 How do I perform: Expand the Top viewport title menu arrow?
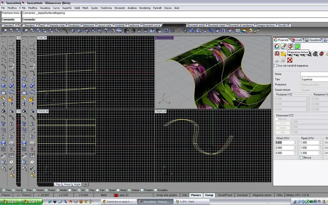[x=45, y=38]
